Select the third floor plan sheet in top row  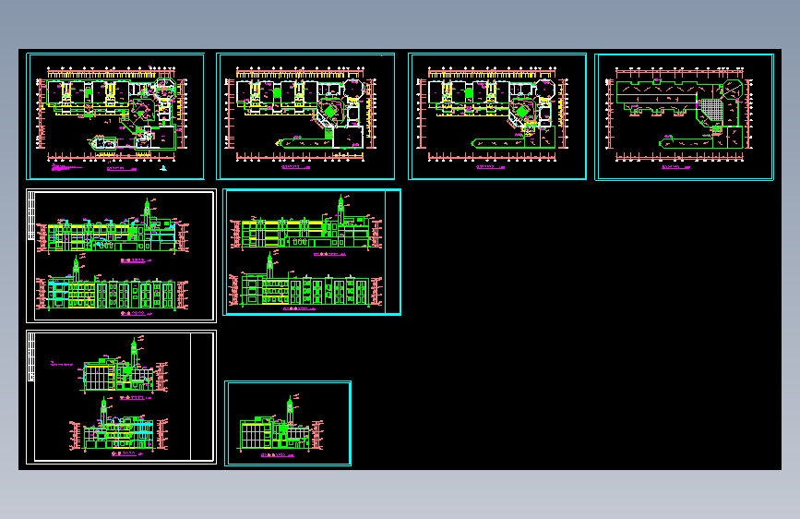coord(497,116)
